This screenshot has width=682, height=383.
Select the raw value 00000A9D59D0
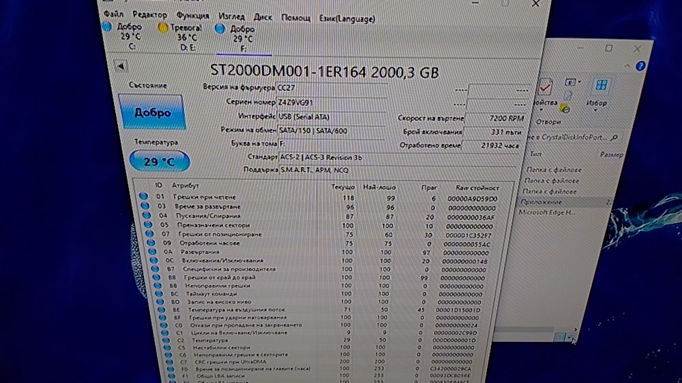[x=473, y=199]
